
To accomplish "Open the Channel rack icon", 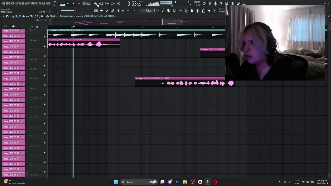I will point(175,11).
